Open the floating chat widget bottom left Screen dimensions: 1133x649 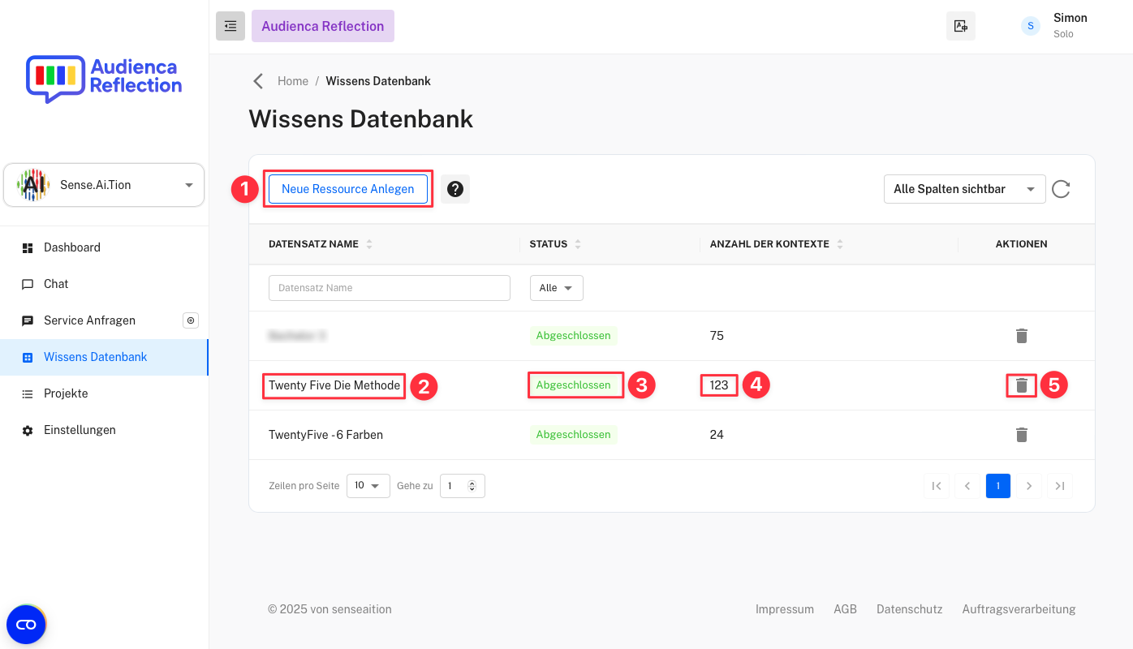coord(26,624)
